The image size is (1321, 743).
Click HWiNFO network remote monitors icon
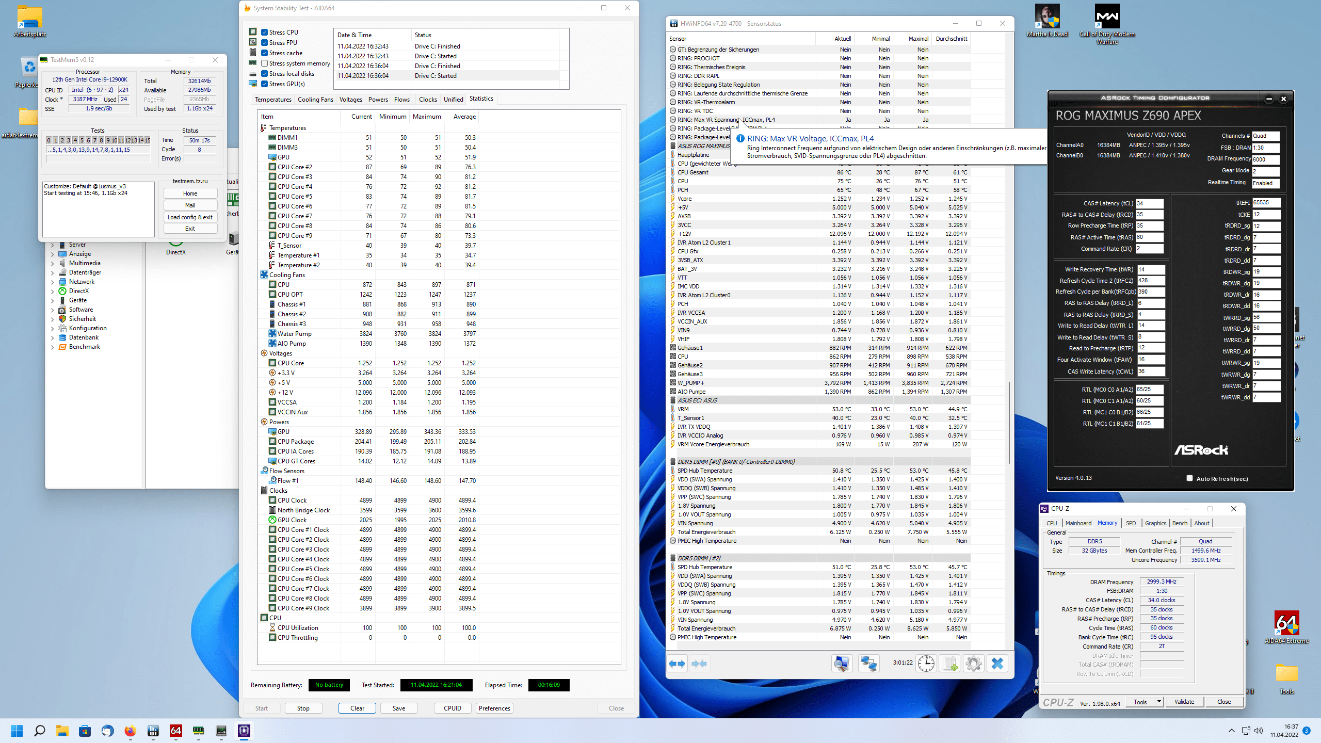pyautogui.click(x=868, y=664)
